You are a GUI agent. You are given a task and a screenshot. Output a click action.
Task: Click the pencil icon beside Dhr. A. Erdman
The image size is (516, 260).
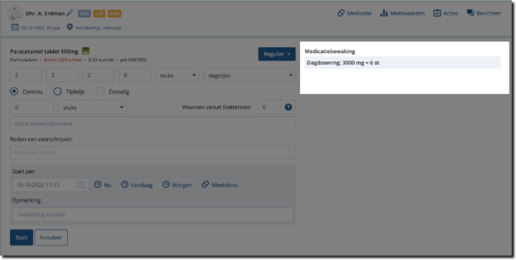click(70, 13)
